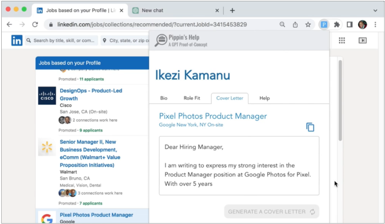This screenshot has height=224, width=385.
Task: Open the Extensions puzzle icon
Action: pyautogui.click(x=337, y=24)
